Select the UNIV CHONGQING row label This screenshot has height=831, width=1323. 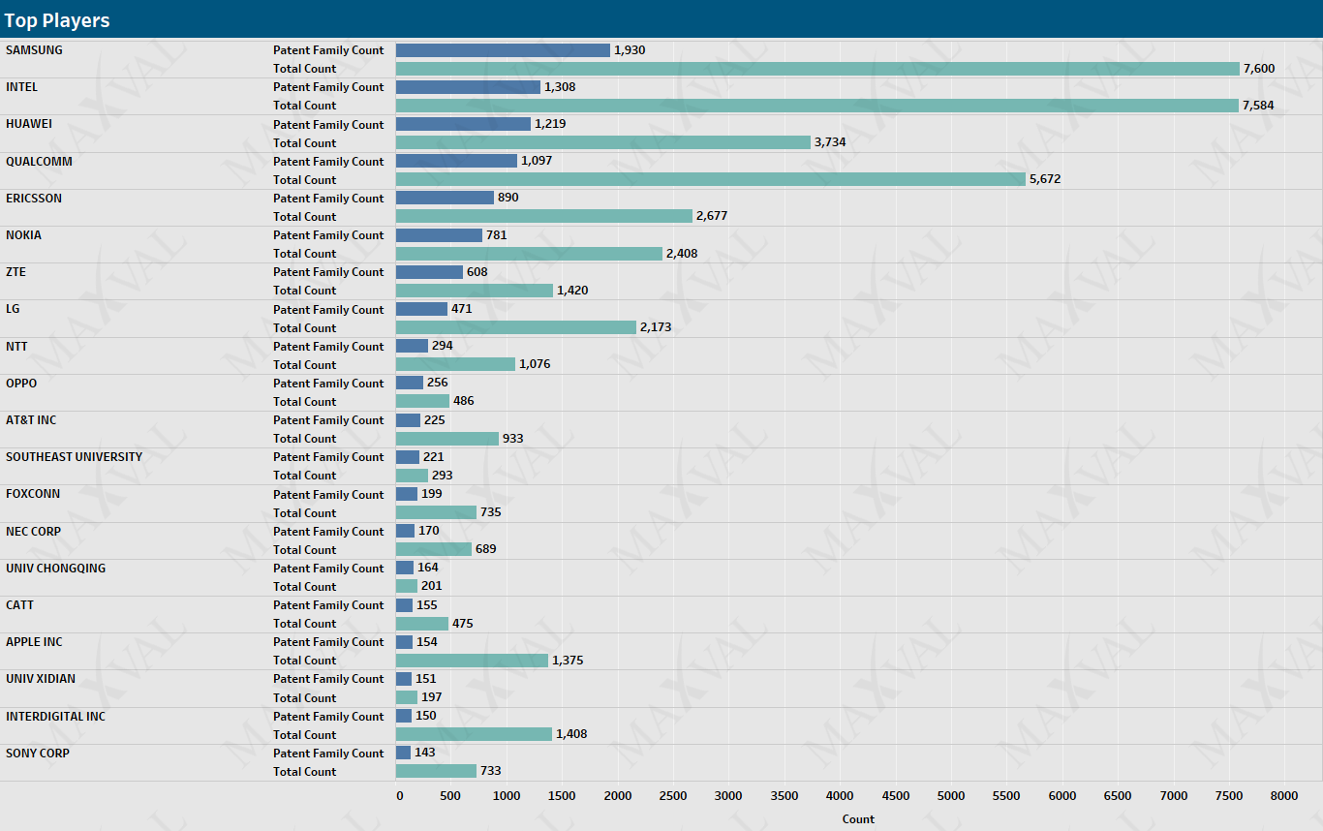click(55, 568)
